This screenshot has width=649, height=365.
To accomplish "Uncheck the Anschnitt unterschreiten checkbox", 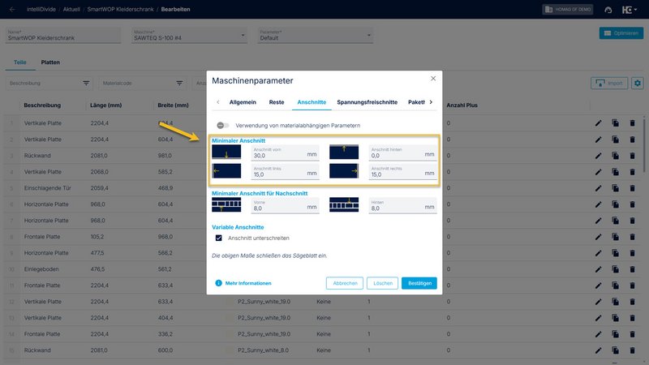I will click(x=218, y=238).
